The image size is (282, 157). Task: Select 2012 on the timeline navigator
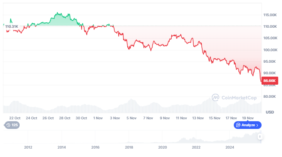(28, 147)
